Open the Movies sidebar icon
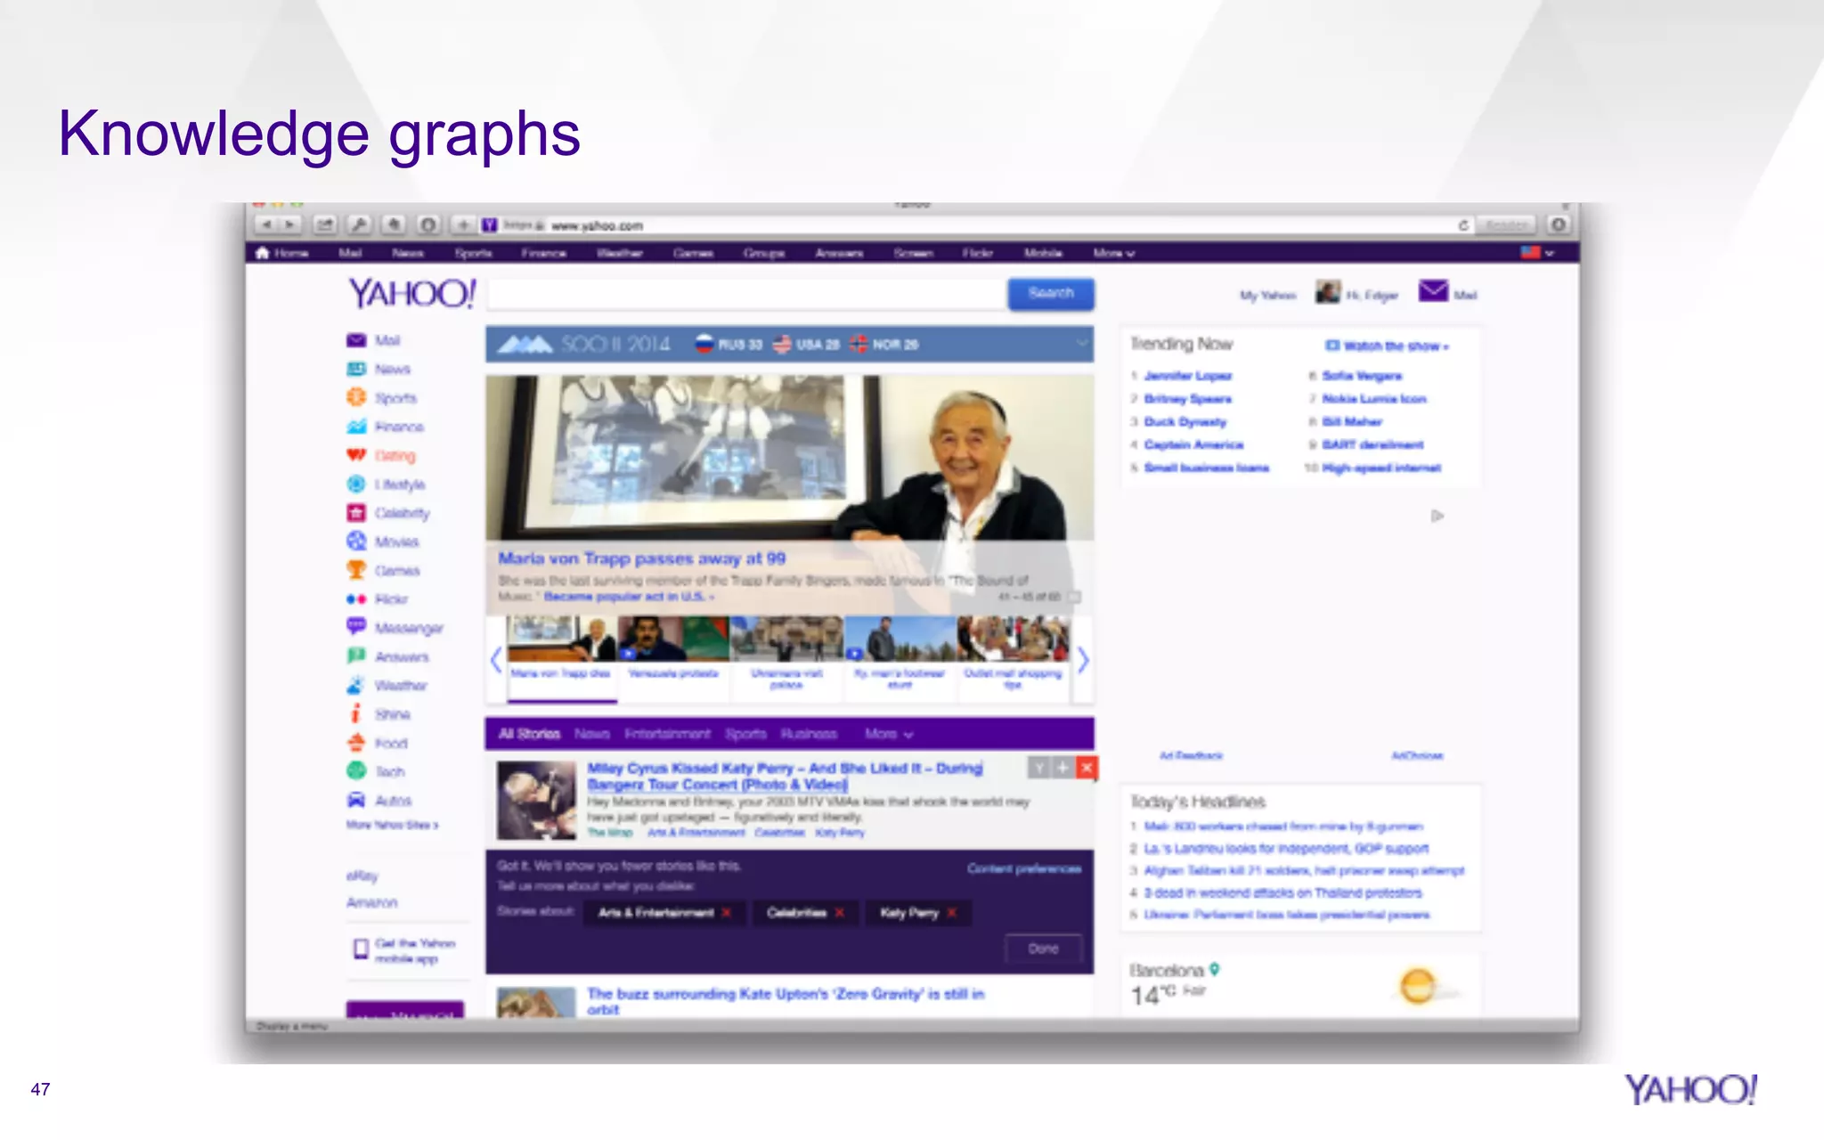Image resolution: width=1824 pixels, height=1140 pixels. point(356,541)
